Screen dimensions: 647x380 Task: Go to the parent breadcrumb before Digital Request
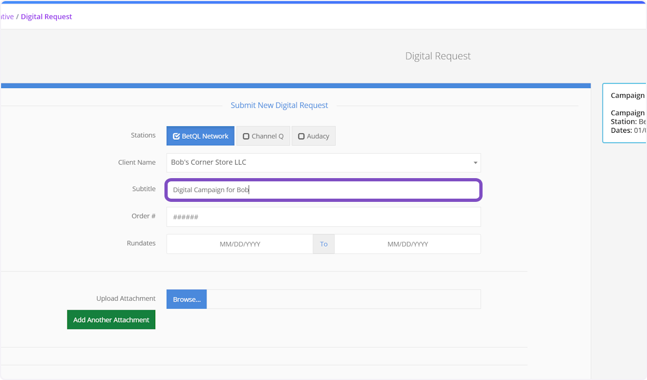[6, 17]
